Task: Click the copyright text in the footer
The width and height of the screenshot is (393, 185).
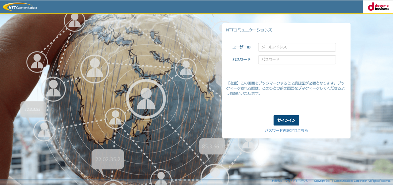Action: [352, 181]
